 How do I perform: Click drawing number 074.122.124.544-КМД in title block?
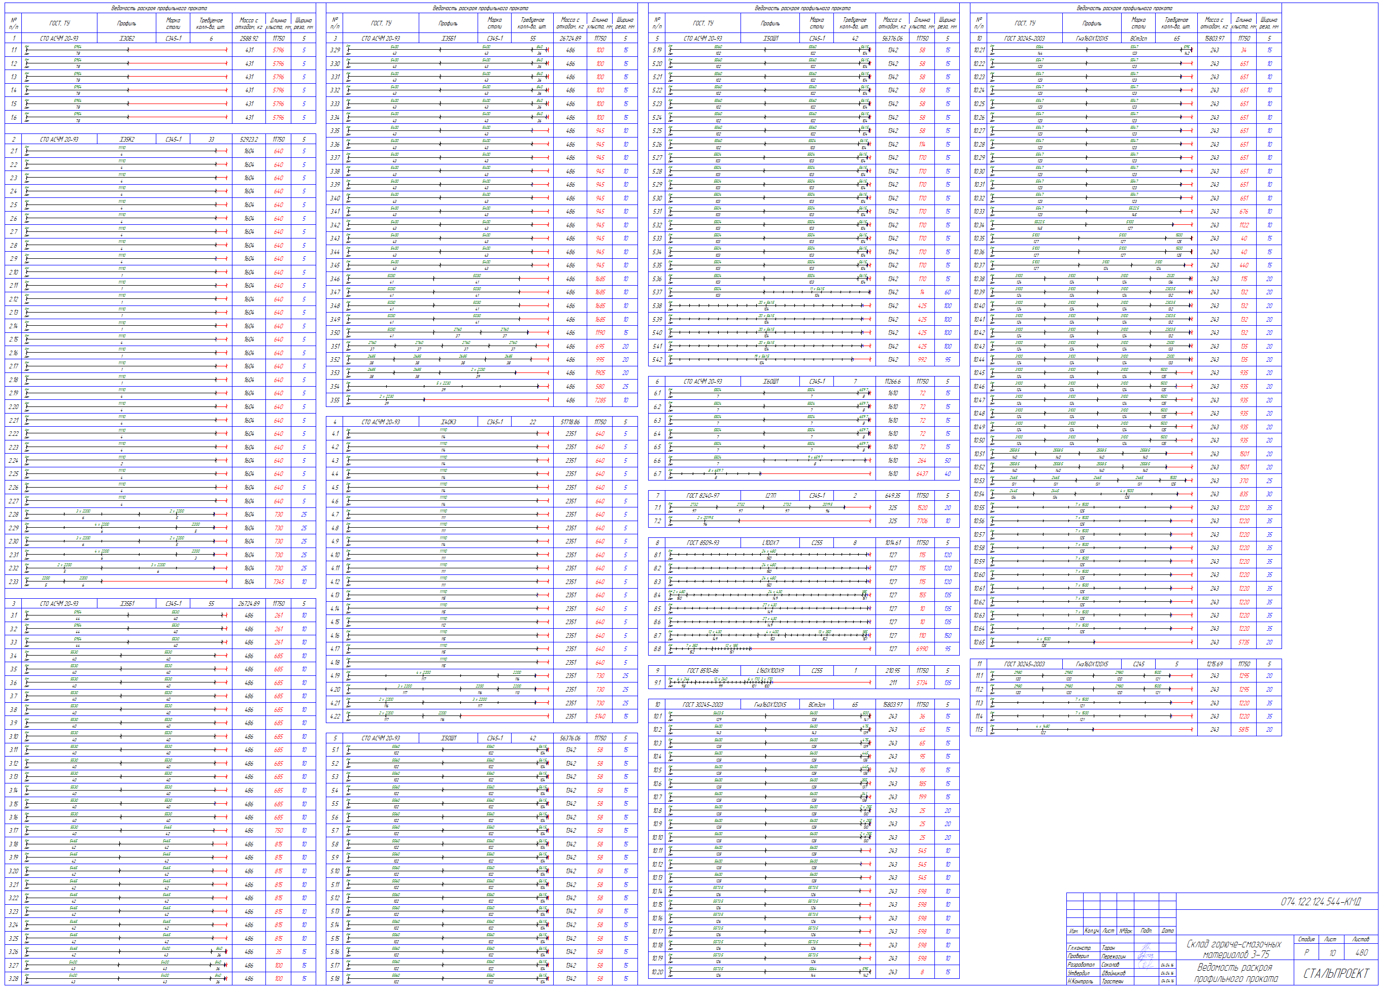pos(1321,902)
